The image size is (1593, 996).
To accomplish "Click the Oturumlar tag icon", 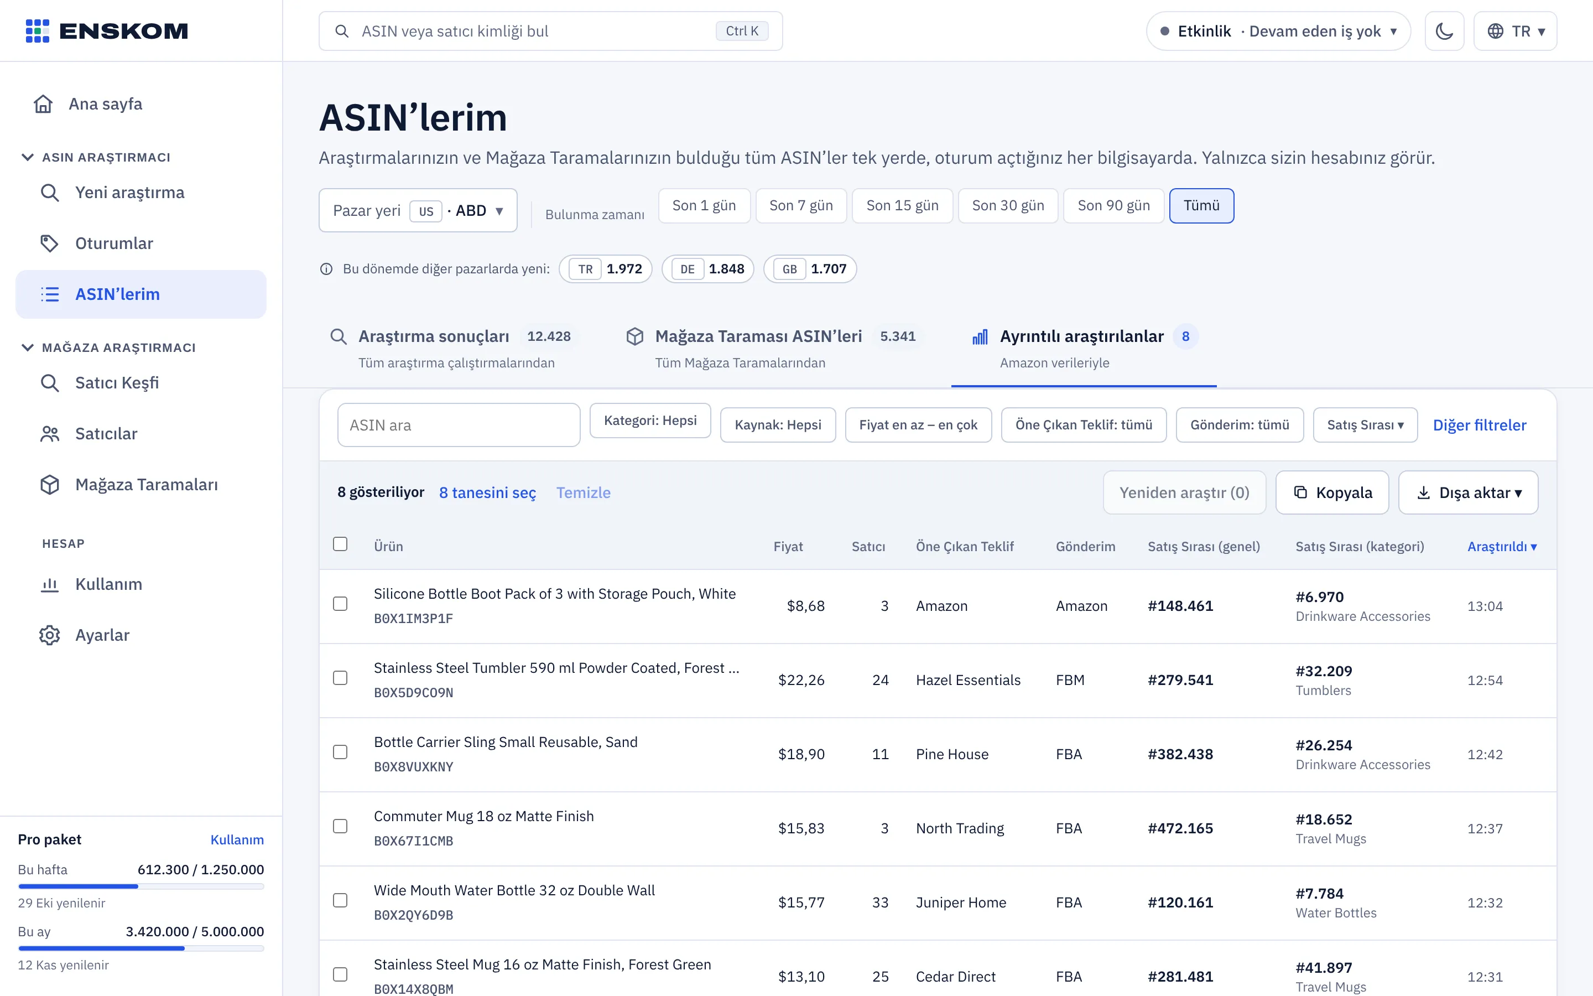I will (50, 243).
